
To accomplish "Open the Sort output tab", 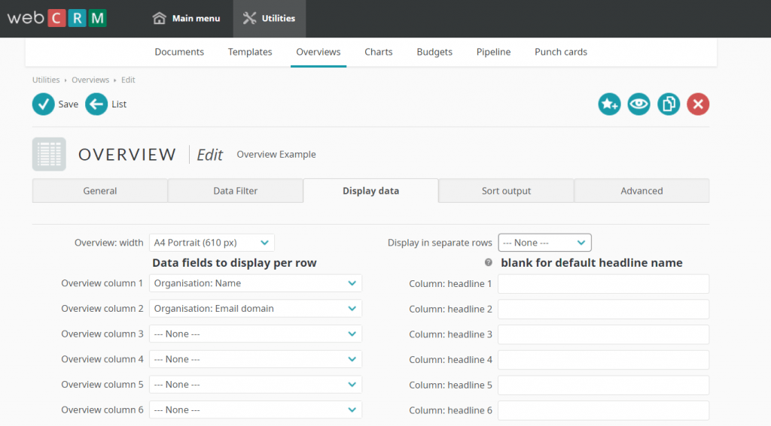I will click(506, 191).
